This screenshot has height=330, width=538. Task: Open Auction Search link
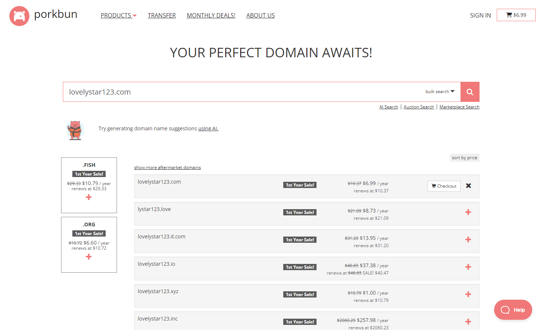click(x=418, y=107)
